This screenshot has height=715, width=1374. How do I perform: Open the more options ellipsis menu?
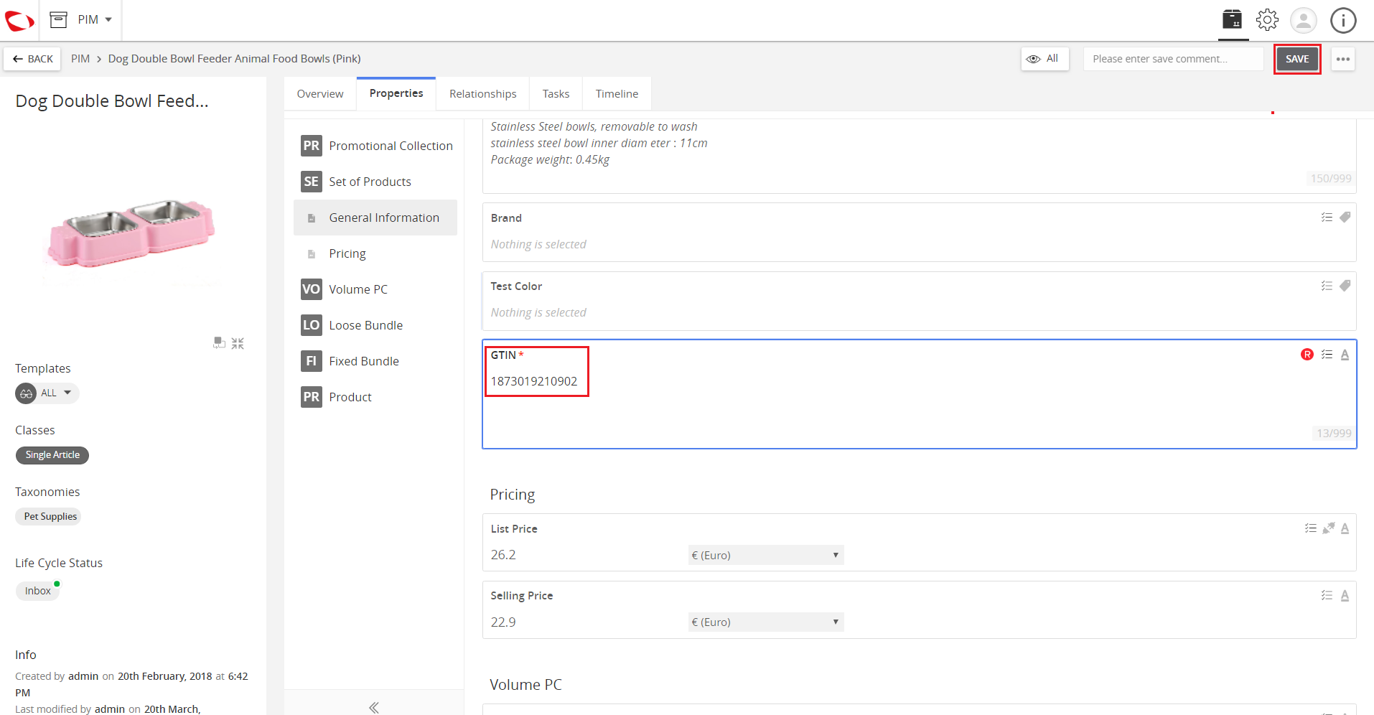(1342, 59)
